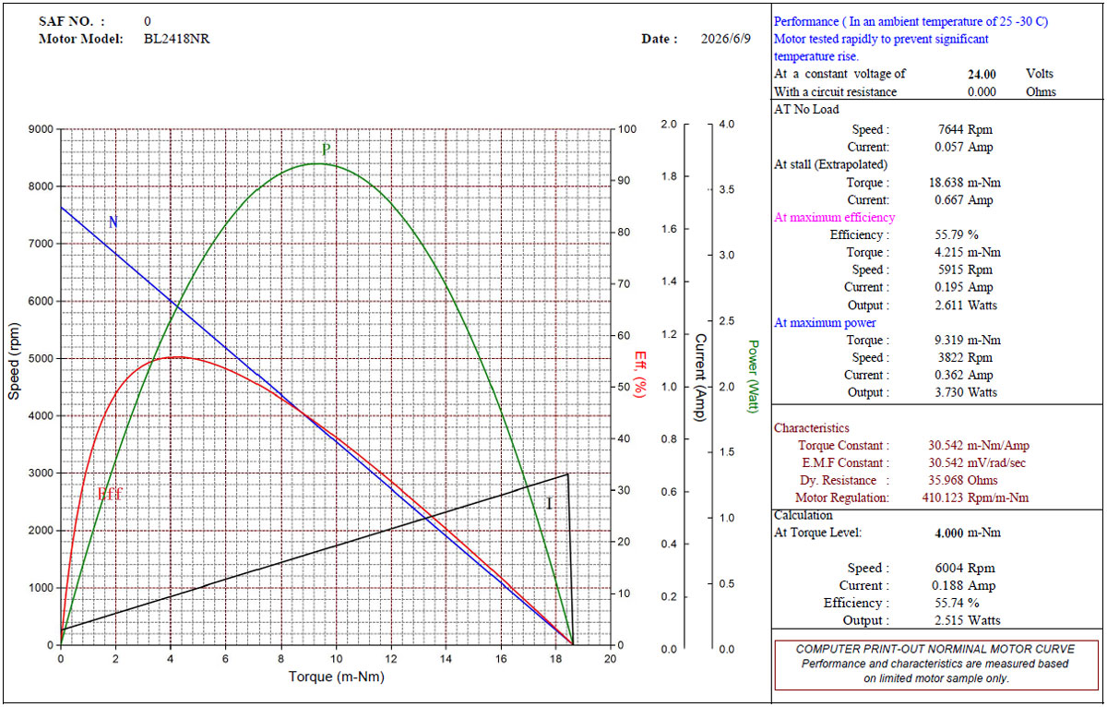Image resolution: width=1107 pixels, height=707 pixels.
Task: Click the Torque (m-Nm) axis title
Action: [x=337, y=677]
